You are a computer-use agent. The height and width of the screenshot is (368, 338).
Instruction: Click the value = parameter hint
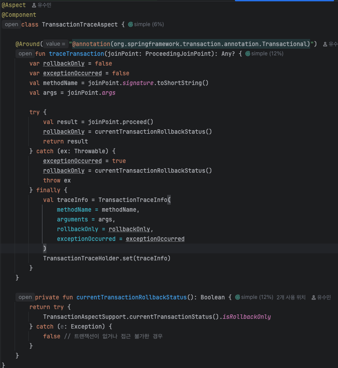click(55, 44)
